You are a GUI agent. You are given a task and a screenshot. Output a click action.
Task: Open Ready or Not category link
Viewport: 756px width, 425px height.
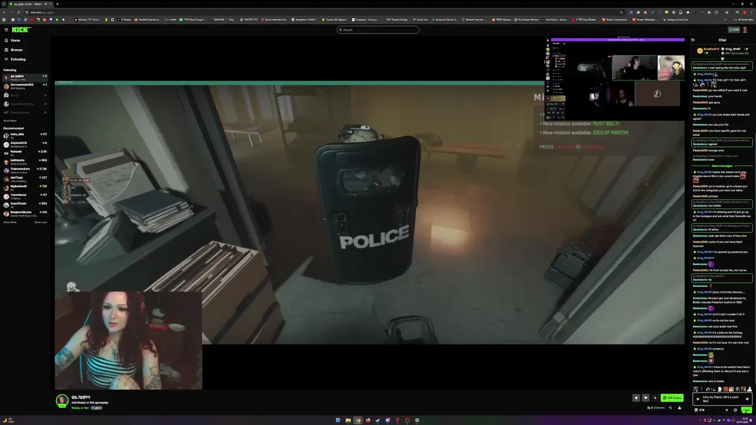pyautogui.click(x=80, y=408)
